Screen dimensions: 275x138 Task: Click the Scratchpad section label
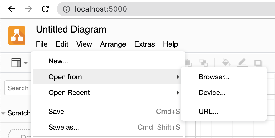[x=19, y=113]
